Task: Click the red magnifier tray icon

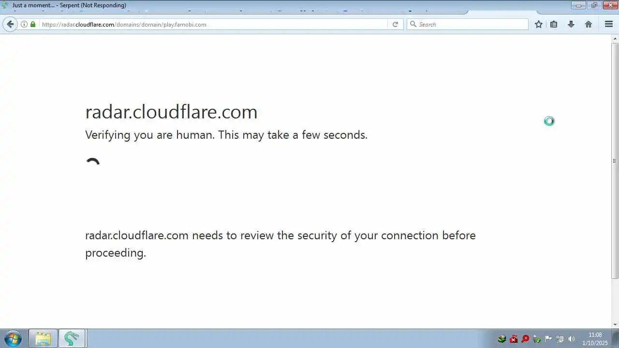Action: click(x=525, y=339)
